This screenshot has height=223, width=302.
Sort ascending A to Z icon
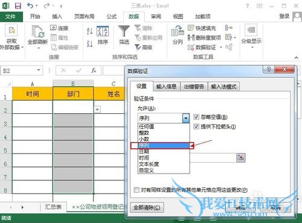(x=89, y=31)
